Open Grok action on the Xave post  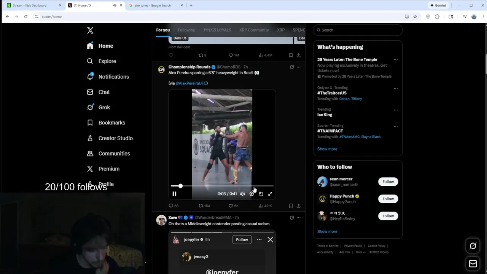291,218
